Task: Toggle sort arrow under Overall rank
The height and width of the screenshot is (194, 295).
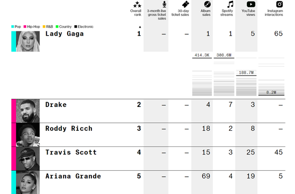Action: pos(140,27)
